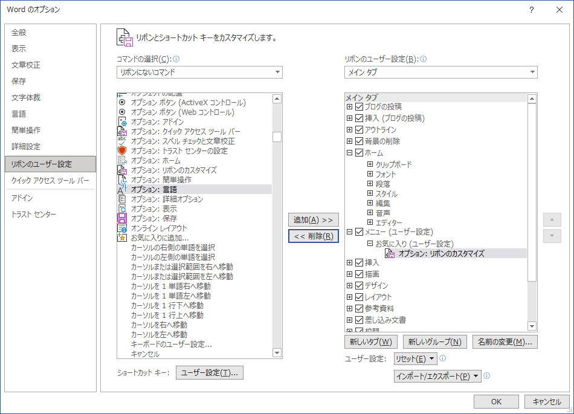
Task: Click ショートカット キー ユーザー設定(T)... button
Action: coord(210,373)
